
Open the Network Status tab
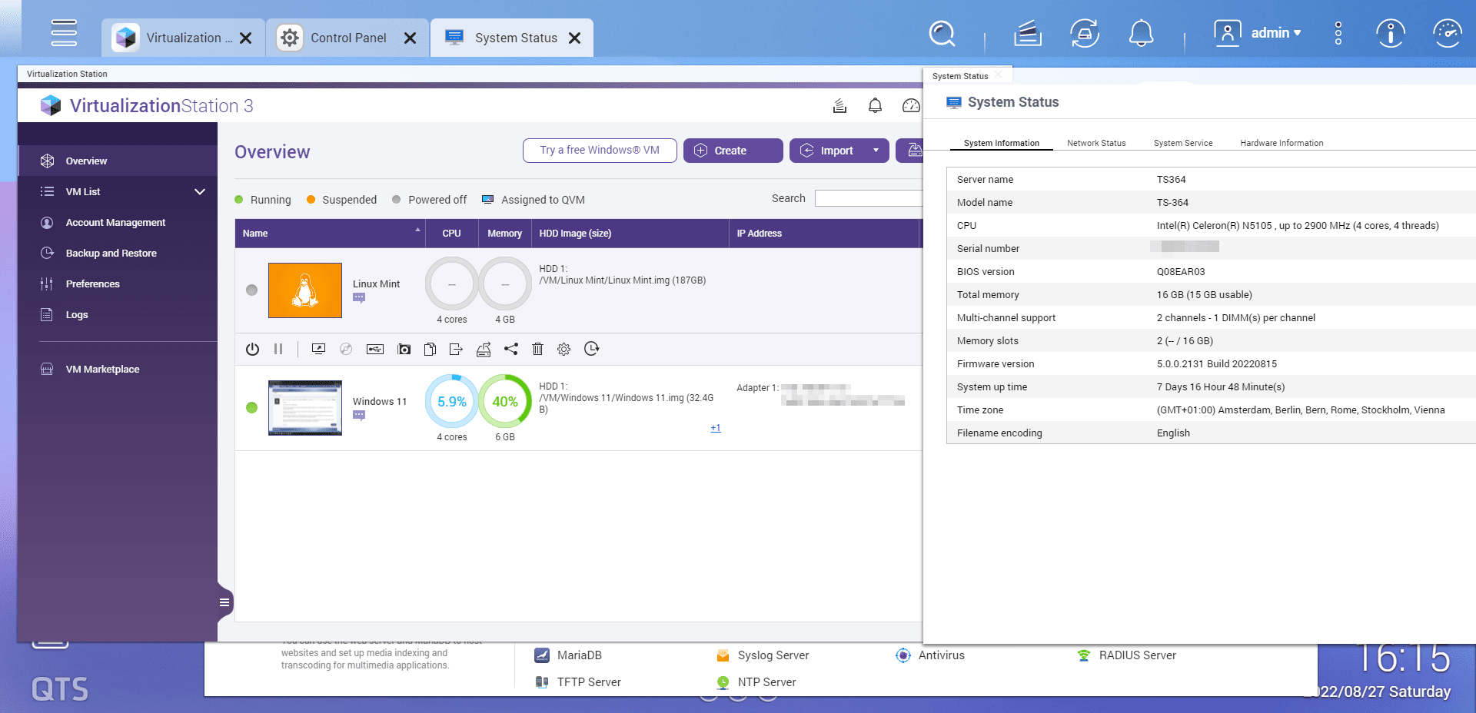click(1096, 143)
